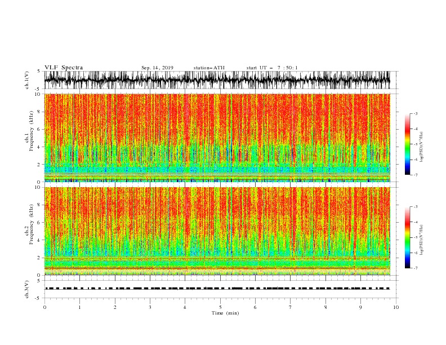Click the ch.3 dashed voltage trace
The width and height of the screenshot is (446, 345).
(217, 289)
